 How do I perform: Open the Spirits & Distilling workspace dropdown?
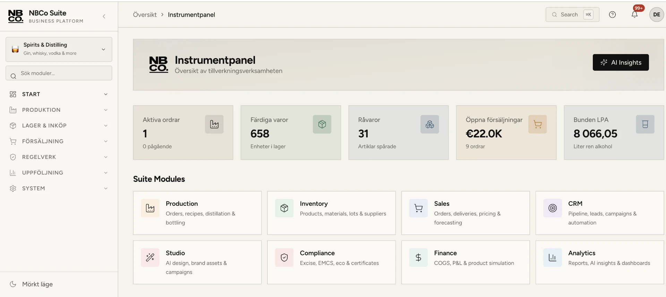click(59, 49)
